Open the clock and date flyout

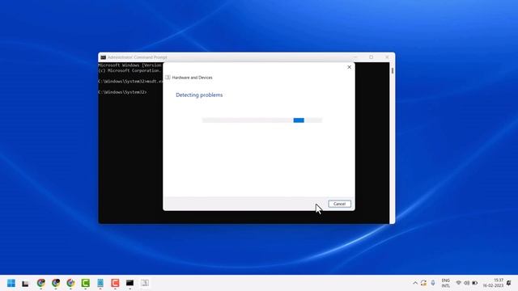(493, 283)
